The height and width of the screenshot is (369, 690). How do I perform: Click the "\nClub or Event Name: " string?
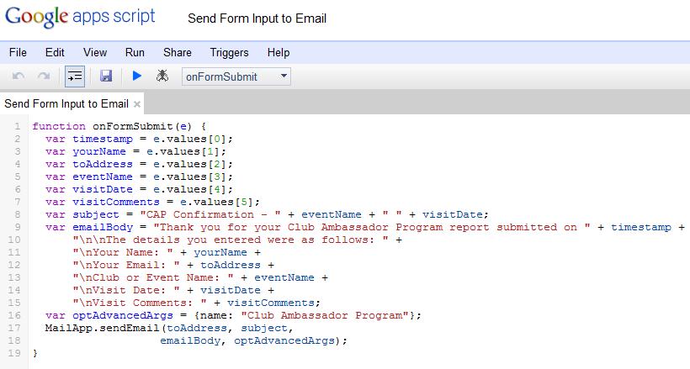[153, 277]
